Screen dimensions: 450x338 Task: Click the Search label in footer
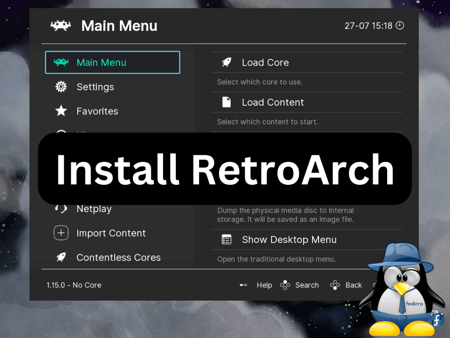[x=307, y=285]
